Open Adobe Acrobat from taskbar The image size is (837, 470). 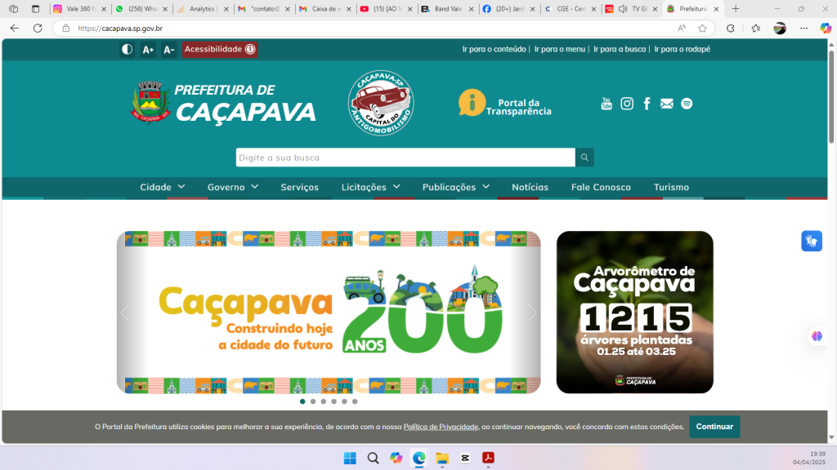click(489, 459)
